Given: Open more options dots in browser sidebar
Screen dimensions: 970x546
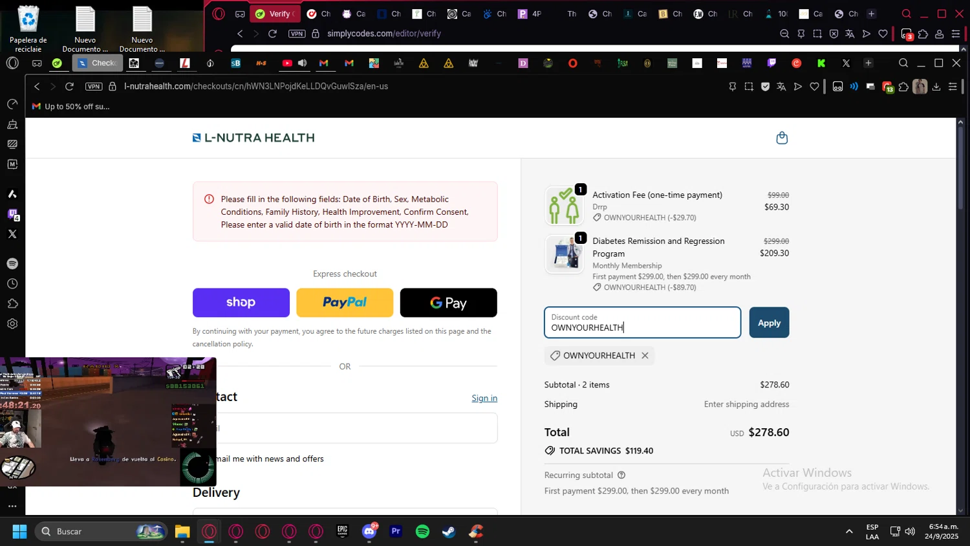Looking at the screenshot, I should click(x=12, y=506).
